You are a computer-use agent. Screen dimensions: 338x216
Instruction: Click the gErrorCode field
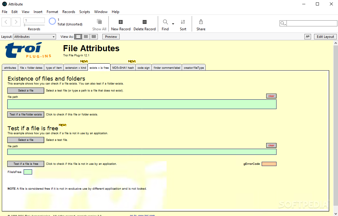(269, 164)
